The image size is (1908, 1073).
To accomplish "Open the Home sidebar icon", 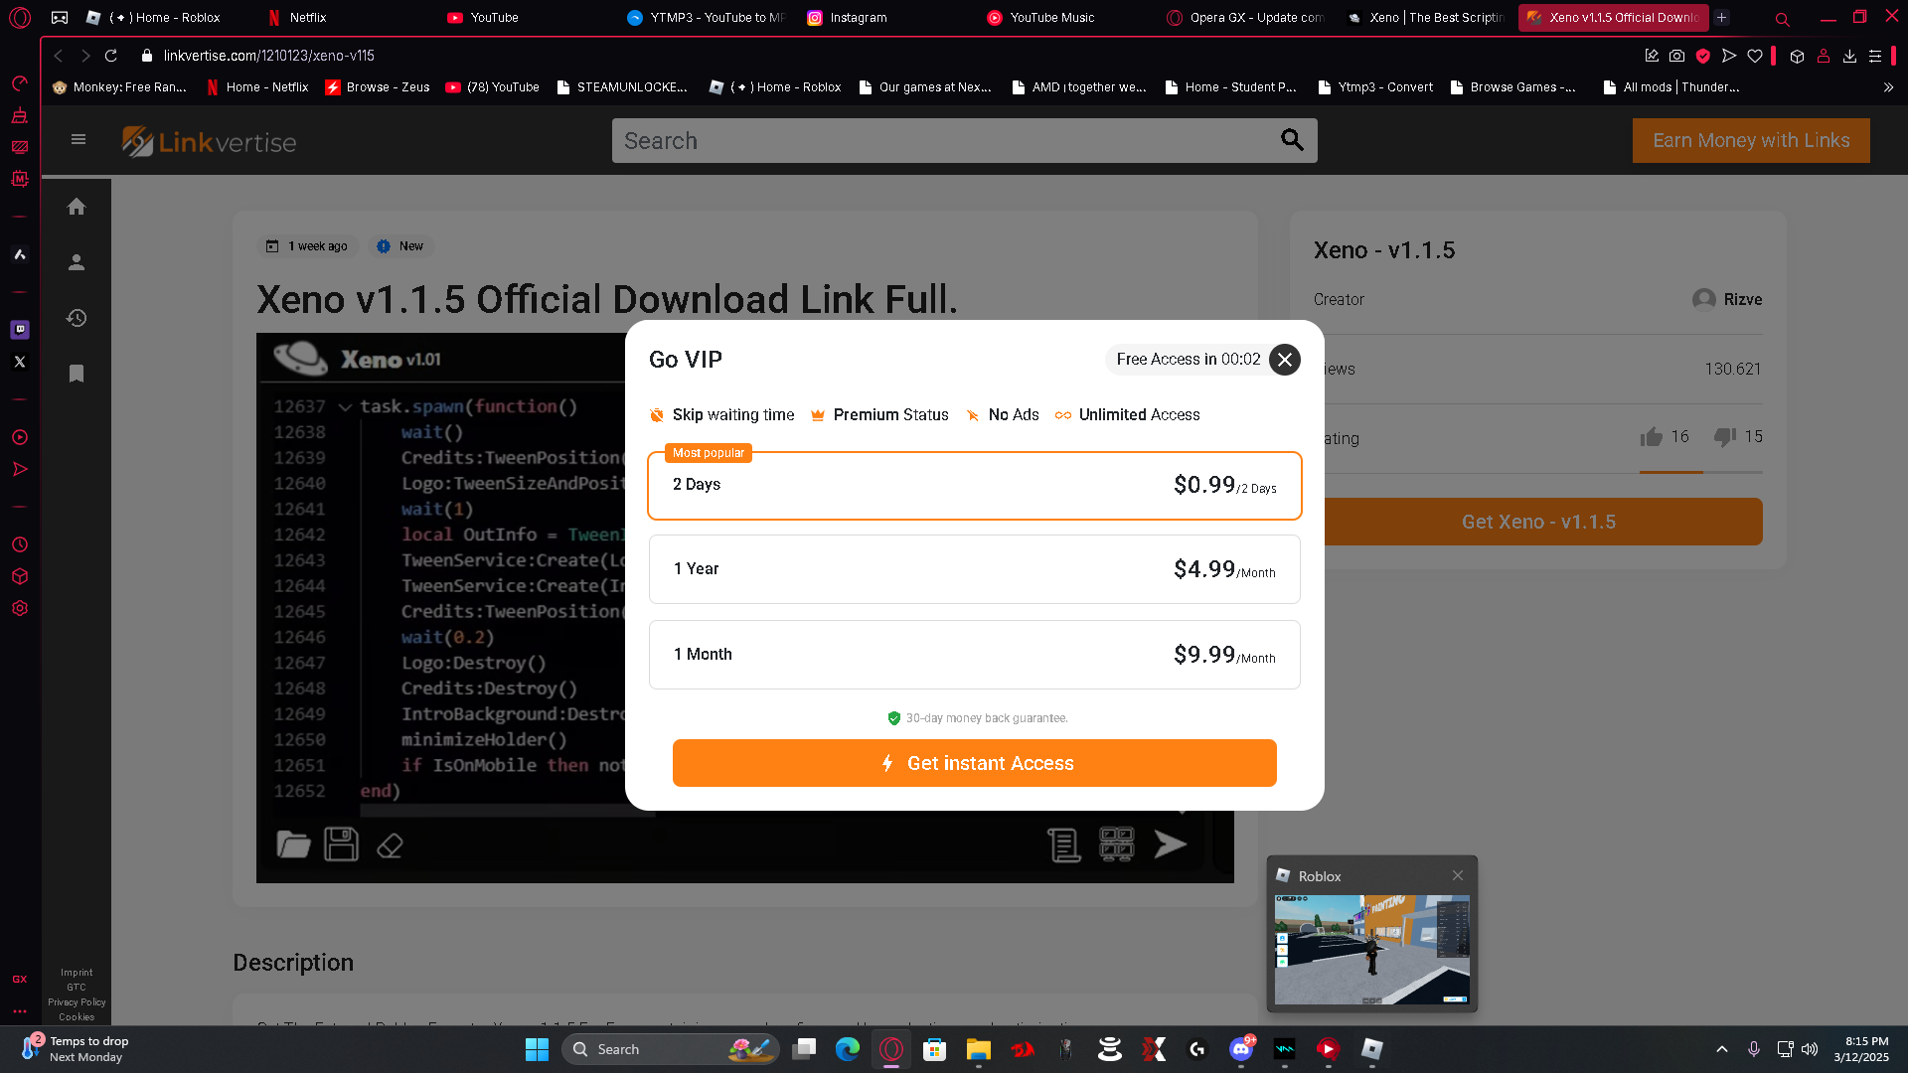I will pyautogui.click(x=77, y=207).
